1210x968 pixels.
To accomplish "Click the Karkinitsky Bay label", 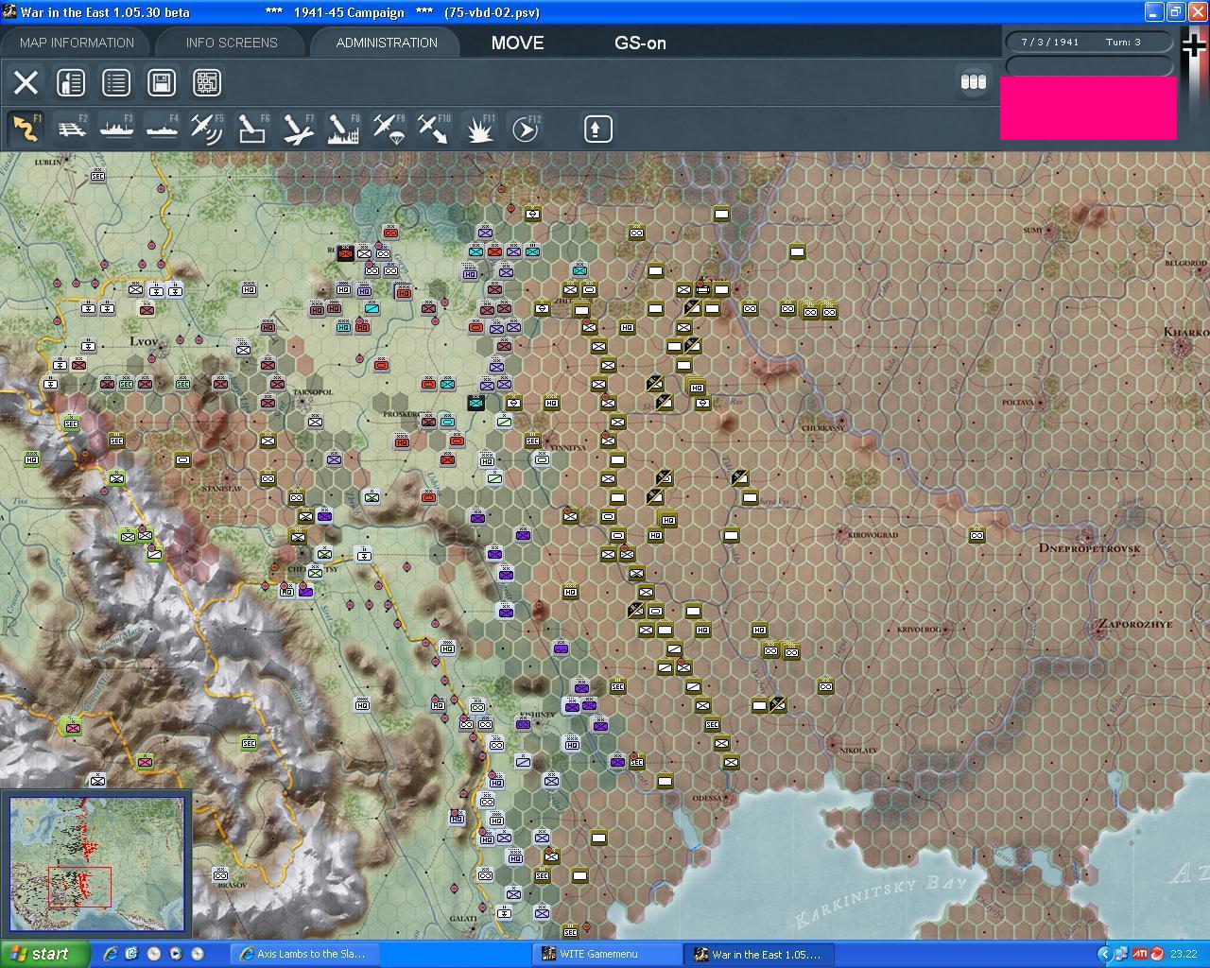I will (x=882, y=901).
